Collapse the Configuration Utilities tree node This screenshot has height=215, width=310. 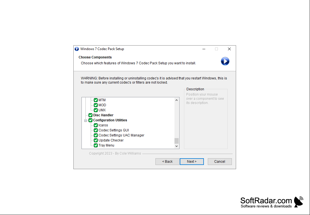(86, 121)
